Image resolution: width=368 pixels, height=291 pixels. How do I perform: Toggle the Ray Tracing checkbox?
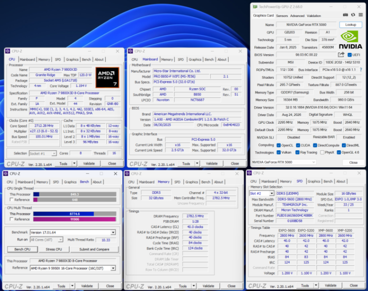pyautogui.click(x=297, y=152)
